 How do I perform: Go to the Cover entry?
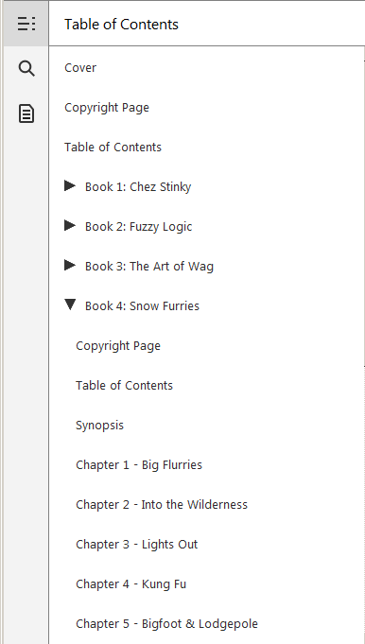coord(80,68)
